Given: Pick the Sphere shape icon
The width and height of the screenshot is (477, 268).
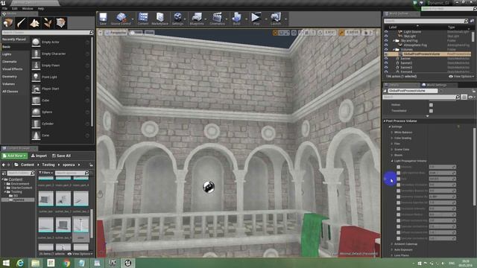Looking at the screenshot, I should coord(36,112).
